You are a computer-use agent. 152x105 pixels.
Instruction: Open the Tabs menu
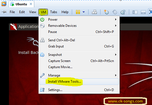click(x=53, y=12)
